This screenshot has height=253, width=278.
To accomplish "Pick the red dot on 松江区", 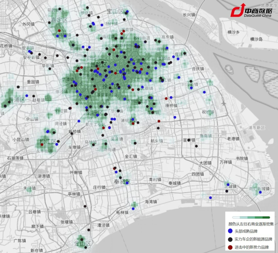I will pyautogui.click(x=42, y=145).
